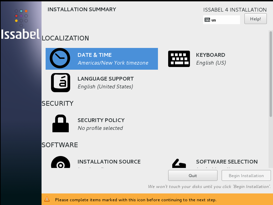The height and width of the screenshot is (205, 273).
Task: Select the Keyboard layout icon
Action: [x=179, y=58]
